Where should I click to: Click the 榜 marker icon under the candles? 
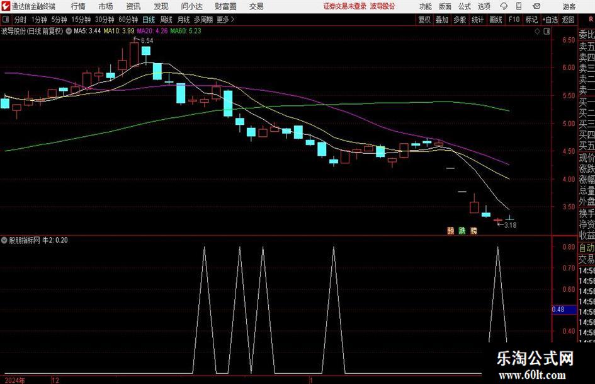(x=473, y=230)
